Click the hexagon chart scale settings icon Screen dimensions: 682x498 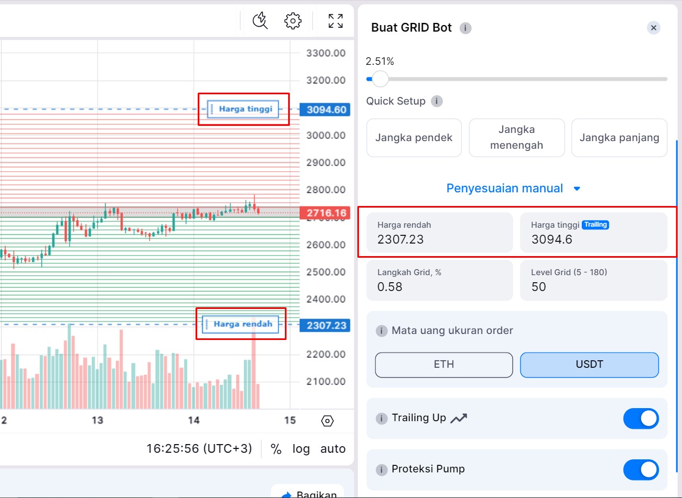click(x=327, y=421)
